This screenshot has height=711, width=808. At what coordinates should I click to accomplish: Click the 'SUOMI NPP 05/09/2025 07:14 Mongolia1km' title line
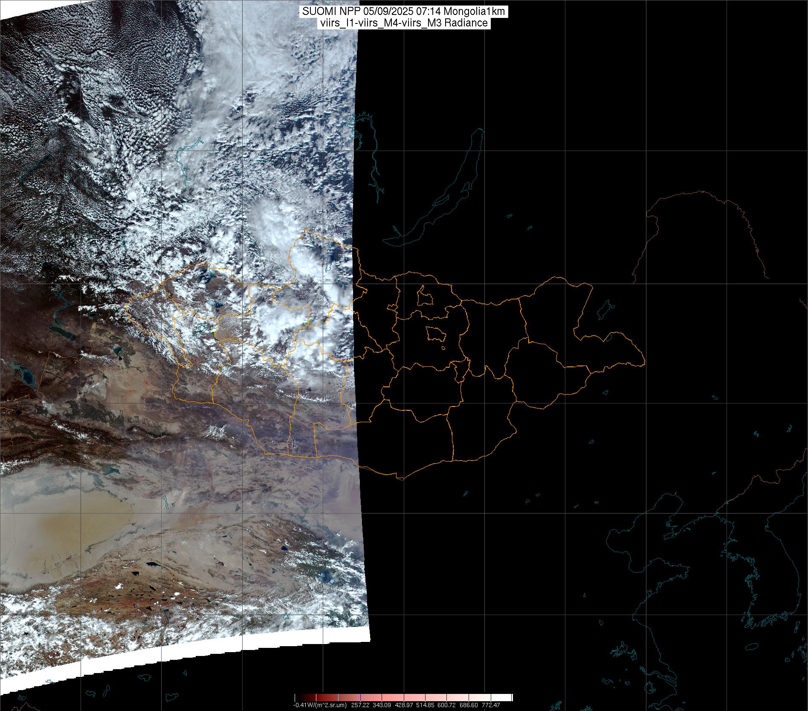tap(403, 12)
